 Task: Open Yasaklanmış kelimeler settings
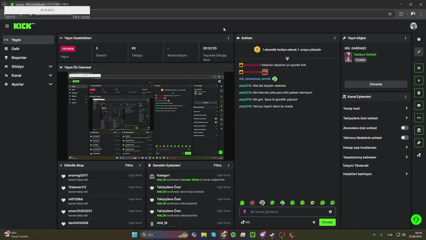tap(376, 157)
